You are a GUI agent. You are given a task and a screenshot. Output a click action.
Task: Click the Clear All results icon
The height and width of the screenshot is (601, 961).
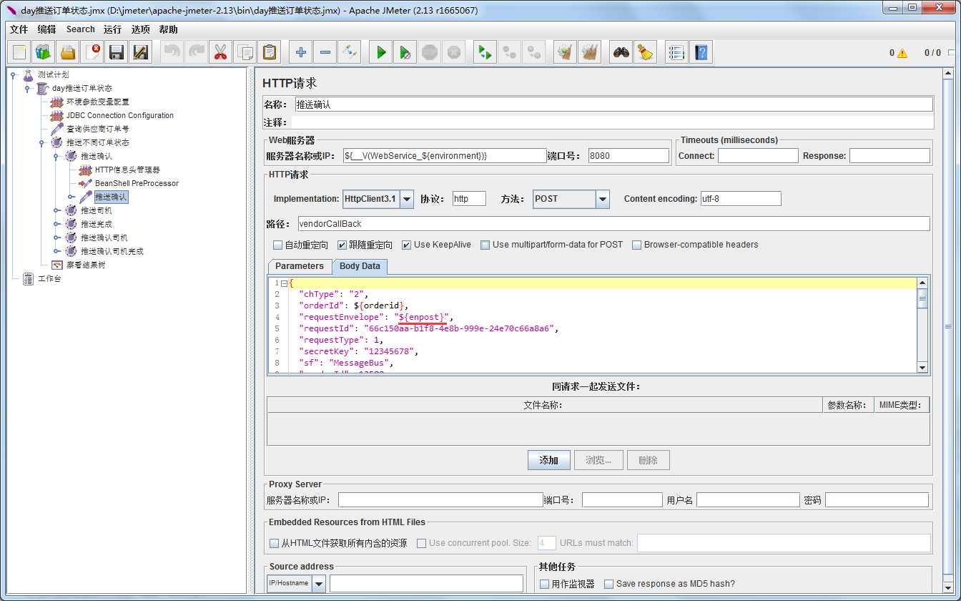(590, 52)
